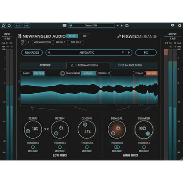
Task: Select previous mode with left arrow in AUTOMATIC bar
Action: click(x=49, y=53)
